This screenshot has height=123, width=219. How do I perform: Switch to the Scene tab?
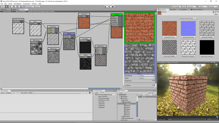tap(4, 10)
